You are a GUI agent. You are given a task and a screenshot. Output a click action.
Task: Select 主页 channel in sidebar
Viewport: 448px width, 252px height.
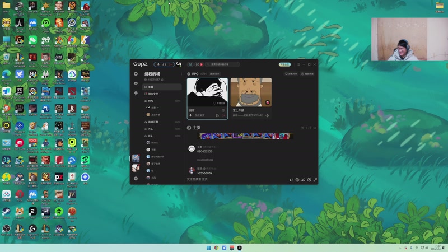tap(162, 87)
